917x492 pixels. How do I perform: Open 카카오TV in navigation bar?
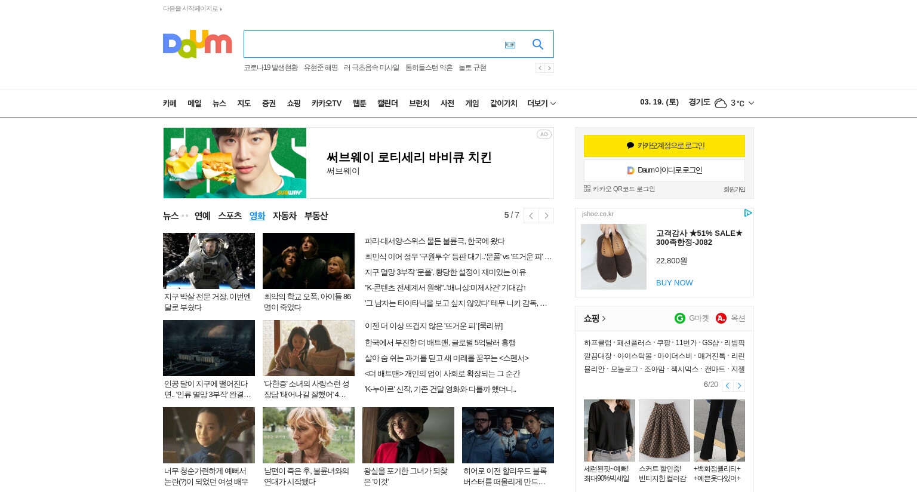pos(327,103)
